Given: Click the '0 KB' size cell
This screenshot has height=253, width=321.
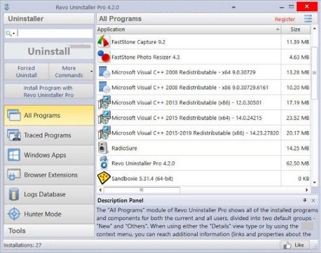Looking at the screenshot, I should pyautogui.click(x=303, y=178).
